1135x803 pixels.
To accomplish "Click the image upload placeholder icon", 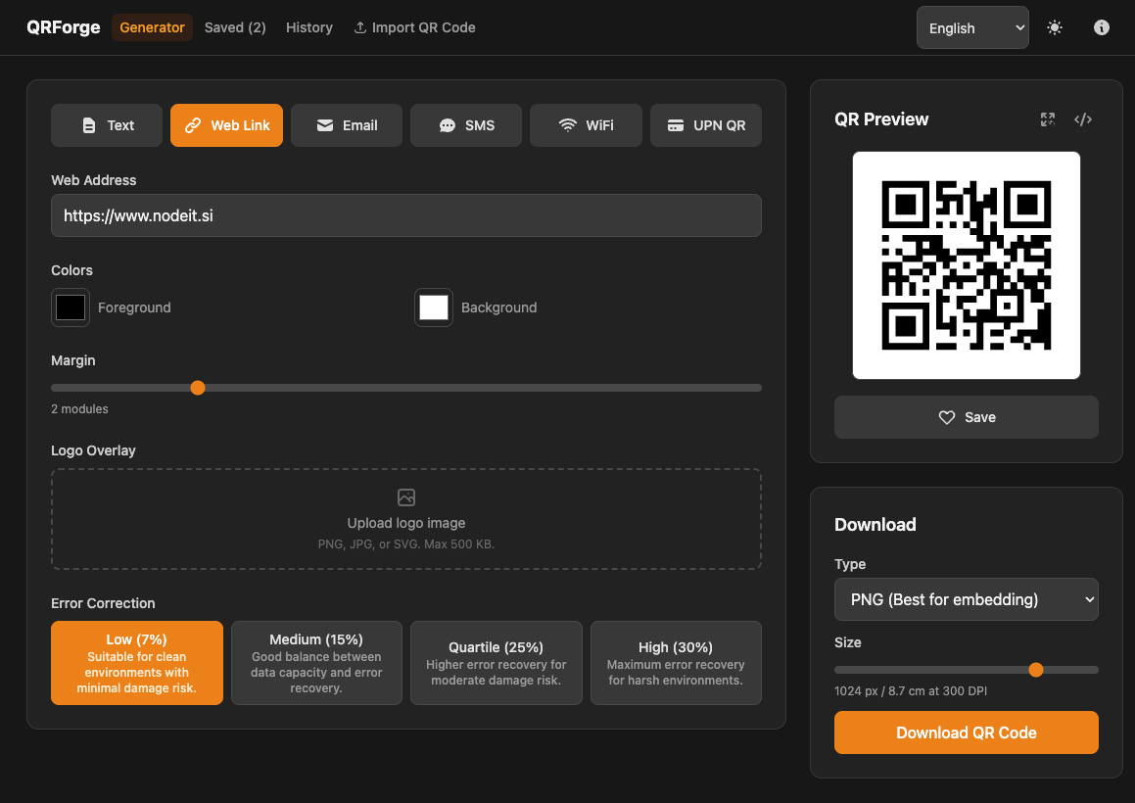I will pyautogui.click(x=406, y=499).
